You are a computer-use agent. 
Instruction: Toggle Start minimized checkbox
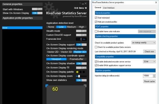[96, 18]
